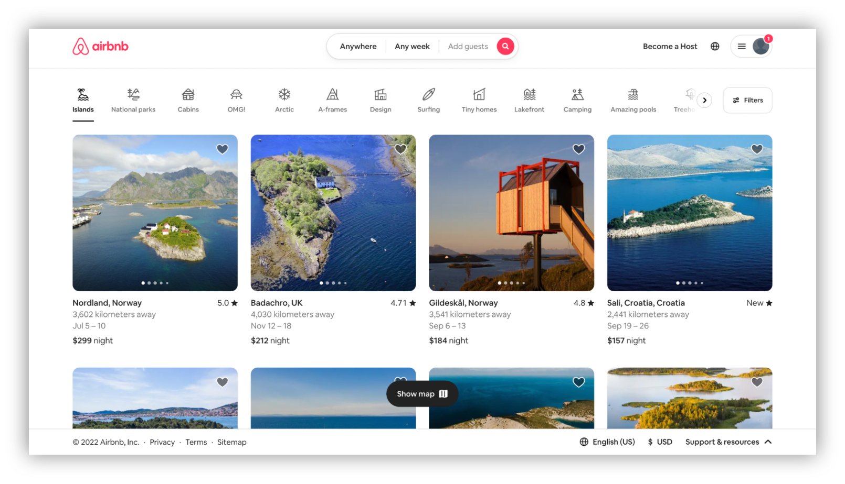This screenshot has width=845, height=484.
Task: Toggle heart on bottom-row first listing
Action: (223, 382)
